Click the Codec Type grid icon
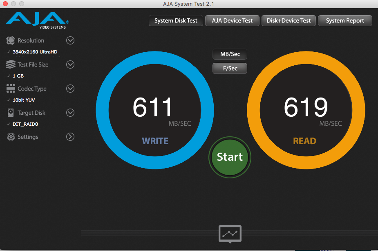 click(x=10, y=89)
